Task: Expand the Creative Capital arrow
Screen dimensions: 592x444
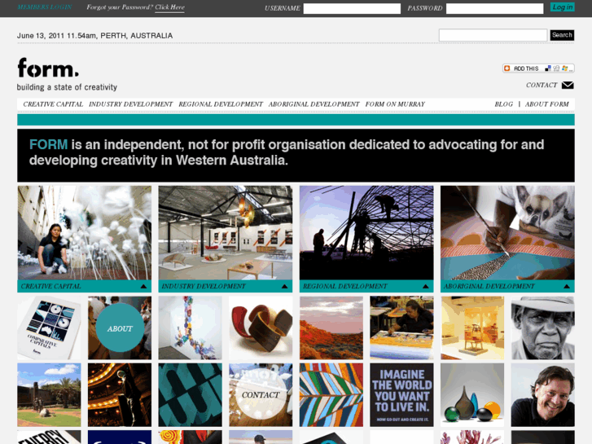Action: click(143, 287)
